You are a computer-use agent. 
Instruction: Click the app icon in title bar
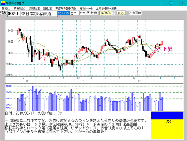3,3
